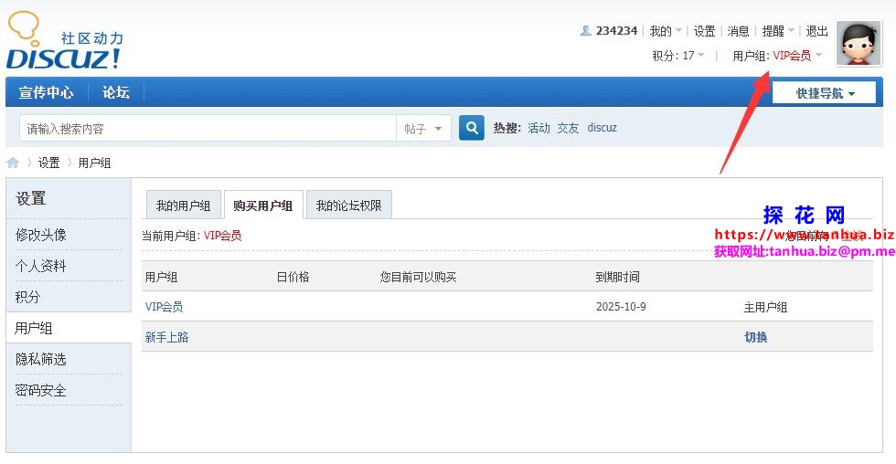The height and width of the screenshot is (464, 896).
Task: Click the 活动 hot search link
Action: tap(539, 128)
